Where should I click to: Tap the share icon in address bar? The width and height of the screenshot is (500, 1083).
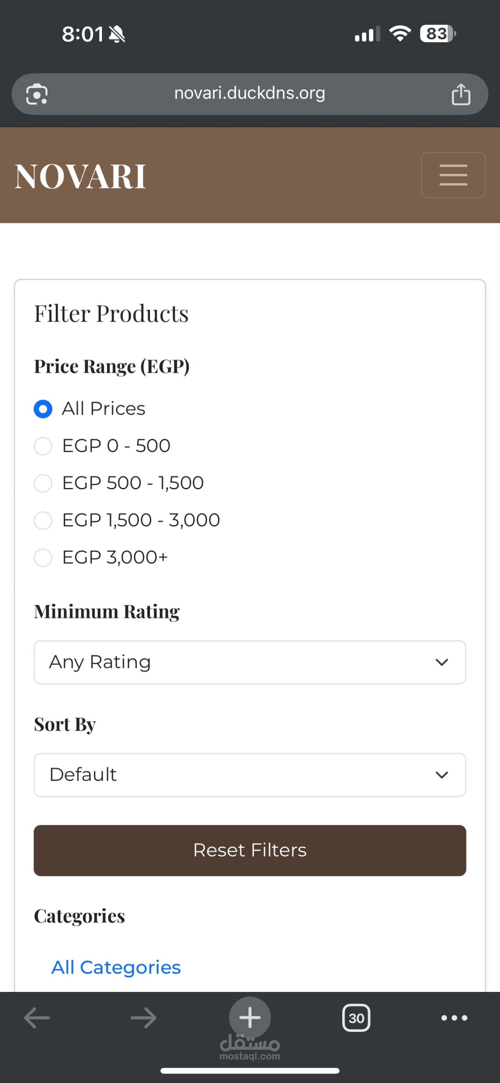461,94
